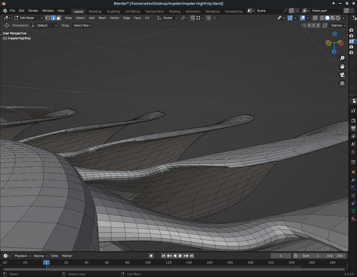
Task: Select face select mode icon
Action: (x=59, y=18)
